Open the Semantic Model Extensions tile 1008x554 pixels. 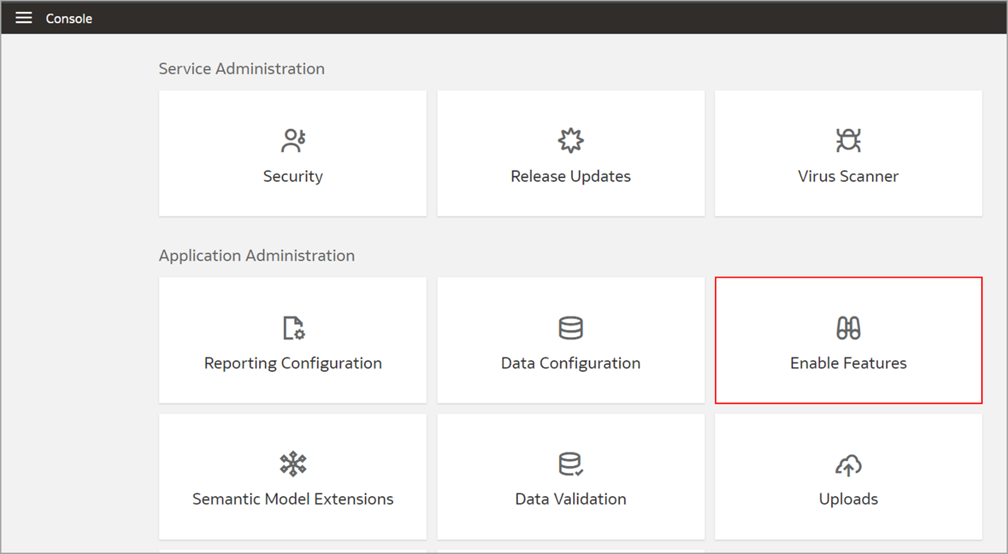(293, 476)
